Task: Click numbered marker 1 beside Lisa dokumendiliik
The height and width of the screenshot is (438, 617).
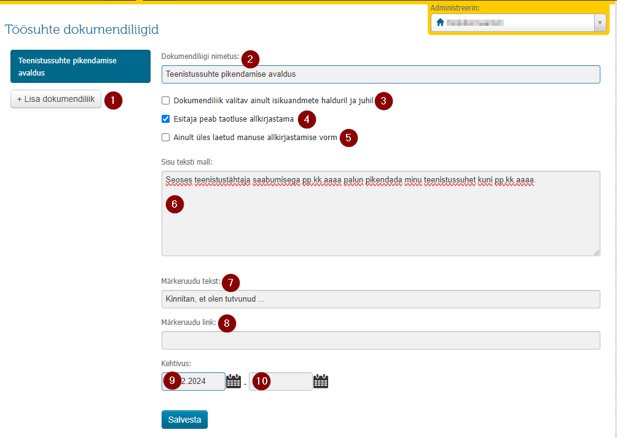Action: pyautogui.click(x=113, y=100)
